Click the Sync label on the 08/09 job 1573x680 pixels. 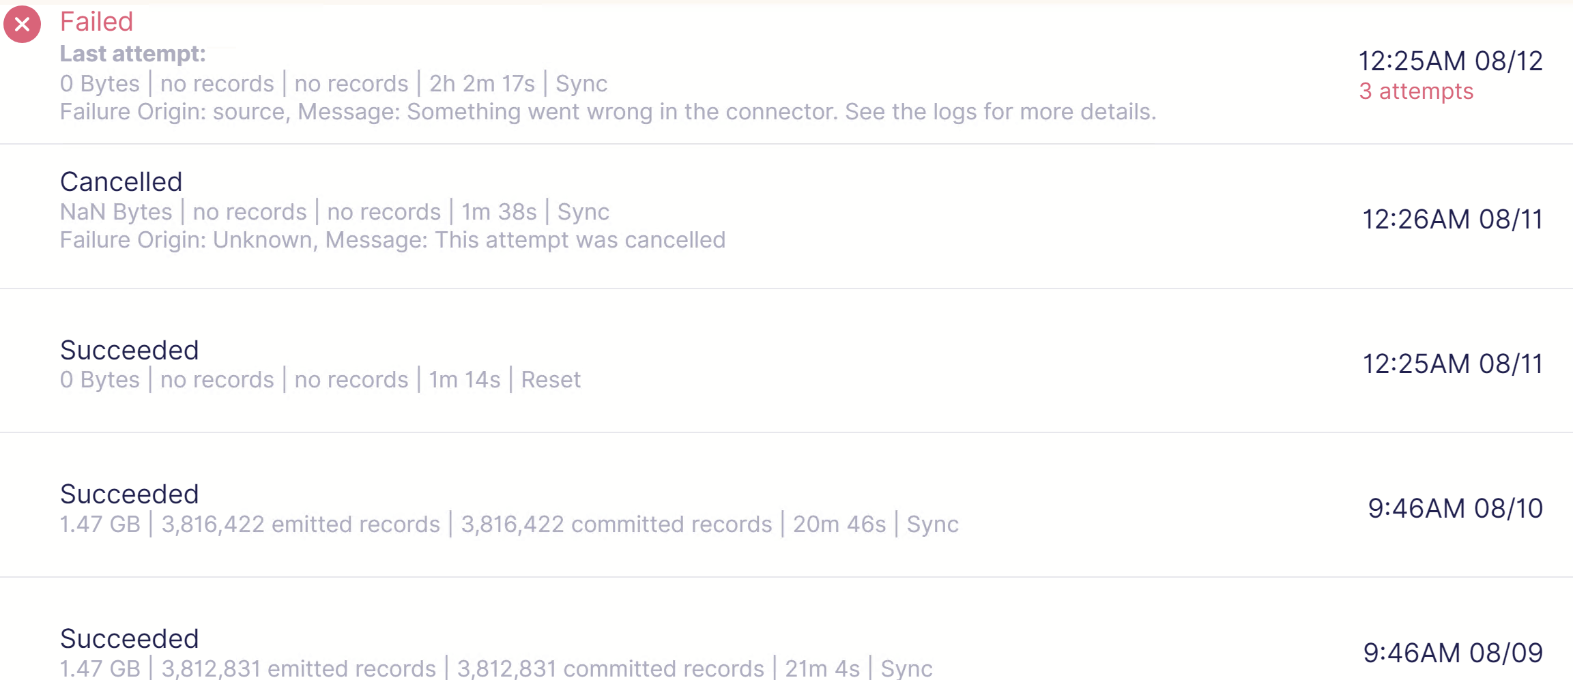click(x=907, y=668)
